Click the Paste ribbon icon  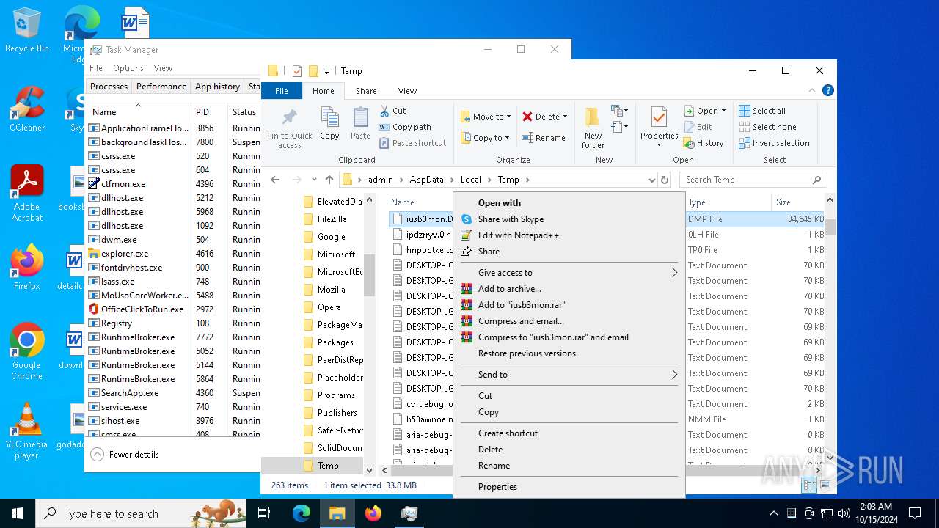pyautogui.click(x=360, y=122)
